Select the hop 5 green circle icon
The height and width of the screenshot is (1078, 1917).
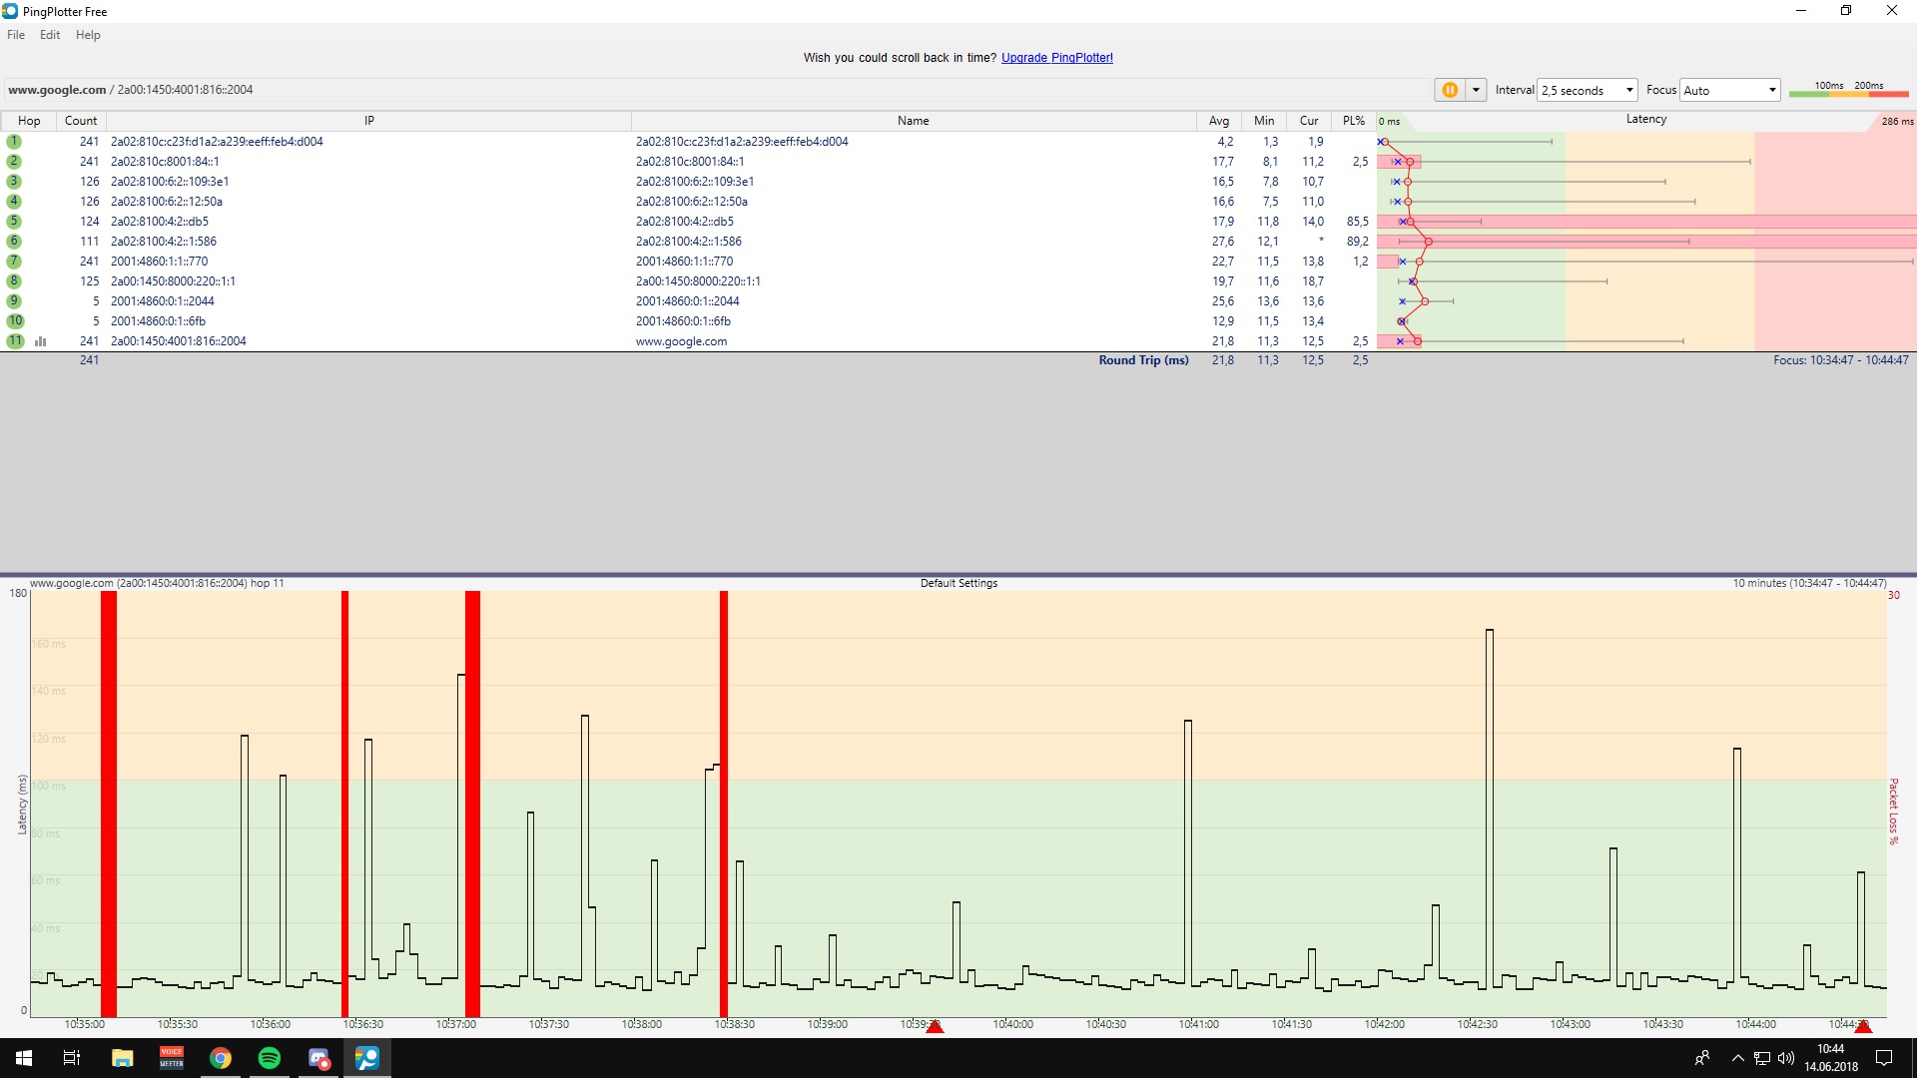[14, 222]
